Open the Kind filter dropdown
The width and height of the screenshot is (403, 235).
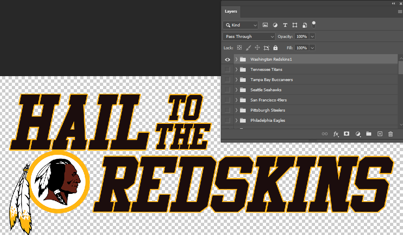pos(240,25)
